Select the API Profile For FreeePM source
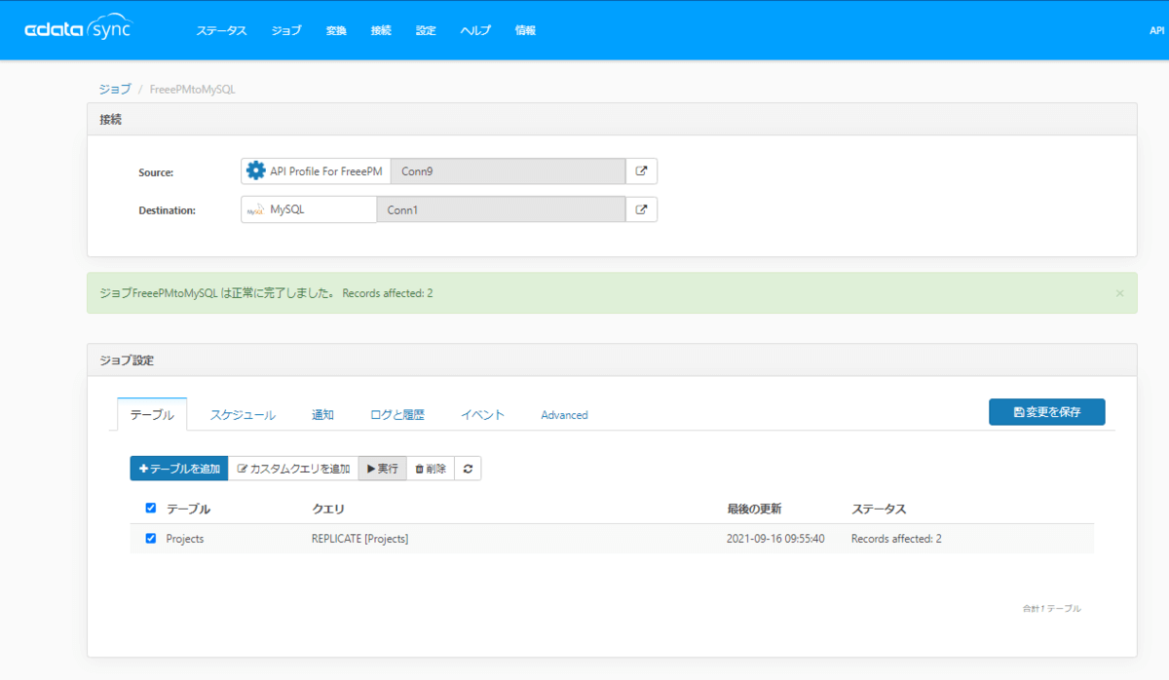Screen dimensions: 1169x680 pyautogui.click(x=317, y=170)
